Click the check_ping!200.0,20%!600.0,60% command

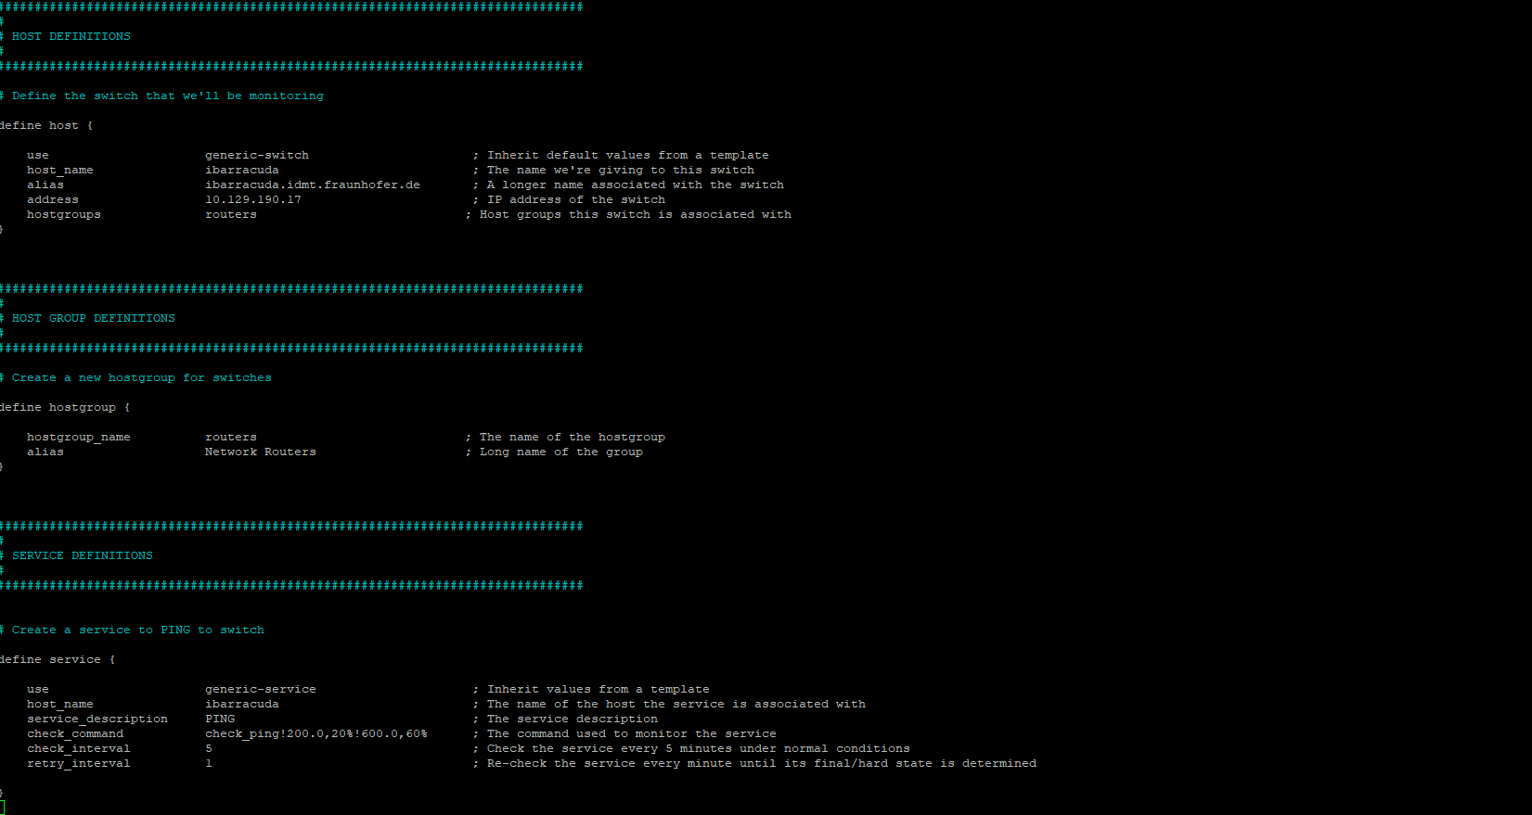pyautogui.click(x=316, y=734)
